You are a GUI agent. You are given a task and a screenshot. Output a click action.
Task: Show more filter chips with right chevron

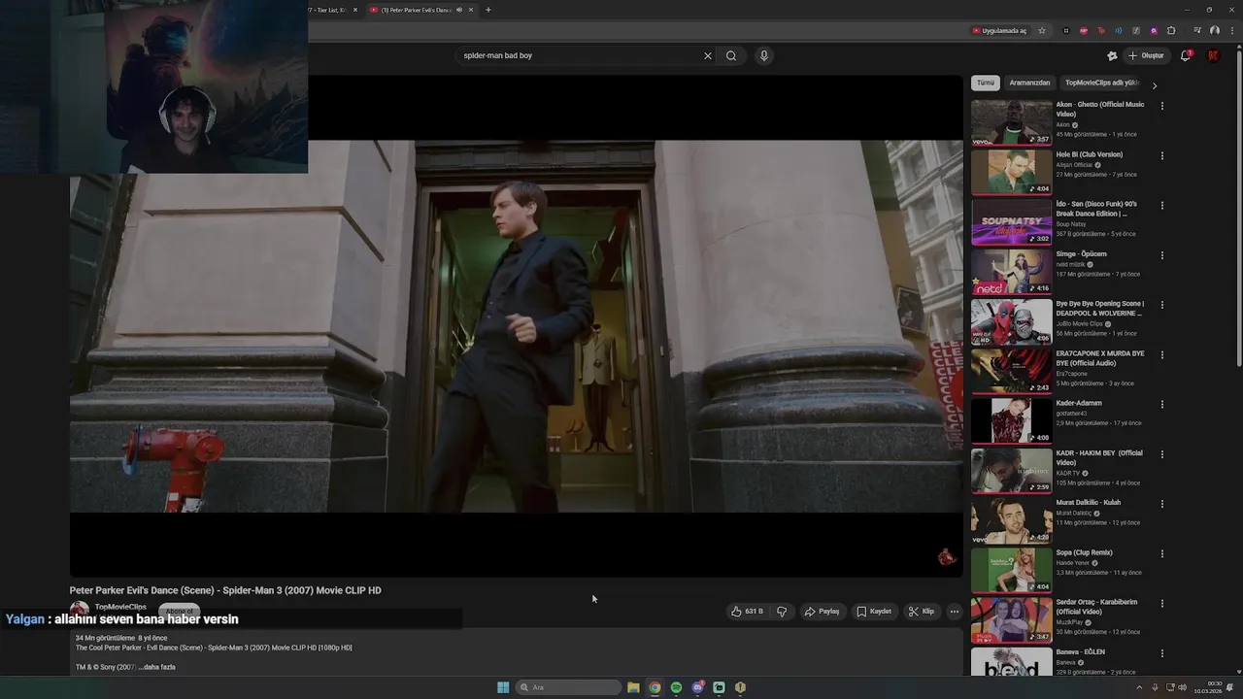(1155, 84)
